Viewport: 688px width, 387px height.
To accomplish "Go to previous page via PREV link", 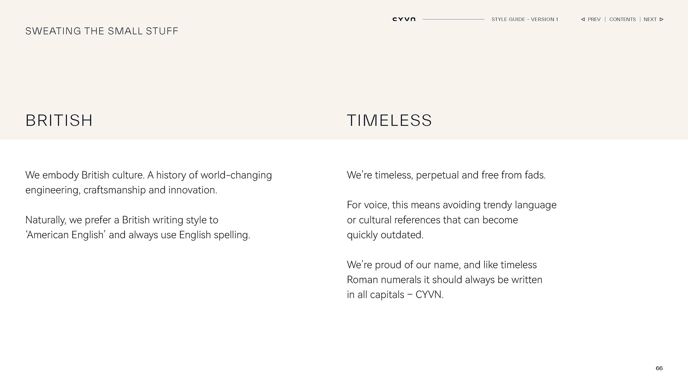I will (x=594, y=19).
